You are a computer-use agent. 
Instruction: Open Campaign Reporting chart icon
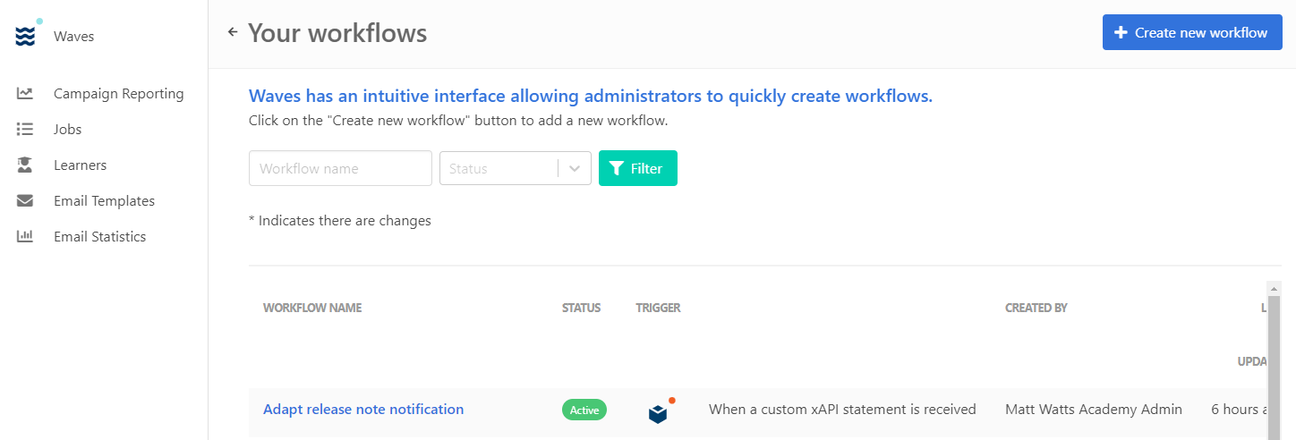[25, 94]
